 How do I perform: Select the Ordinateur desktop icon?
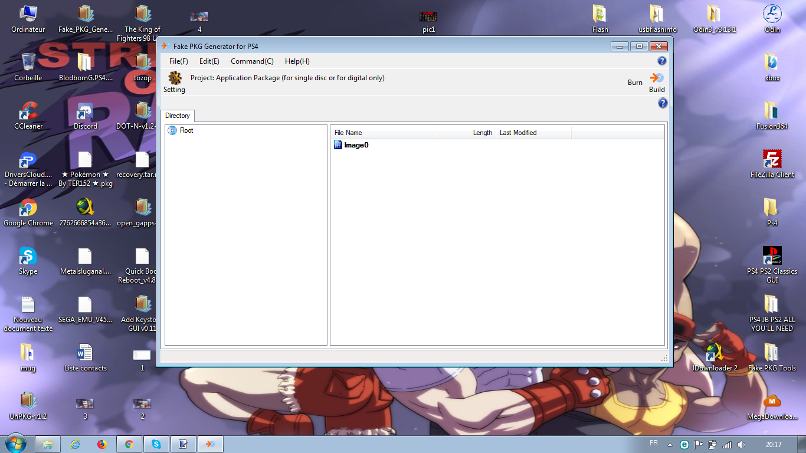click(28, 19)
